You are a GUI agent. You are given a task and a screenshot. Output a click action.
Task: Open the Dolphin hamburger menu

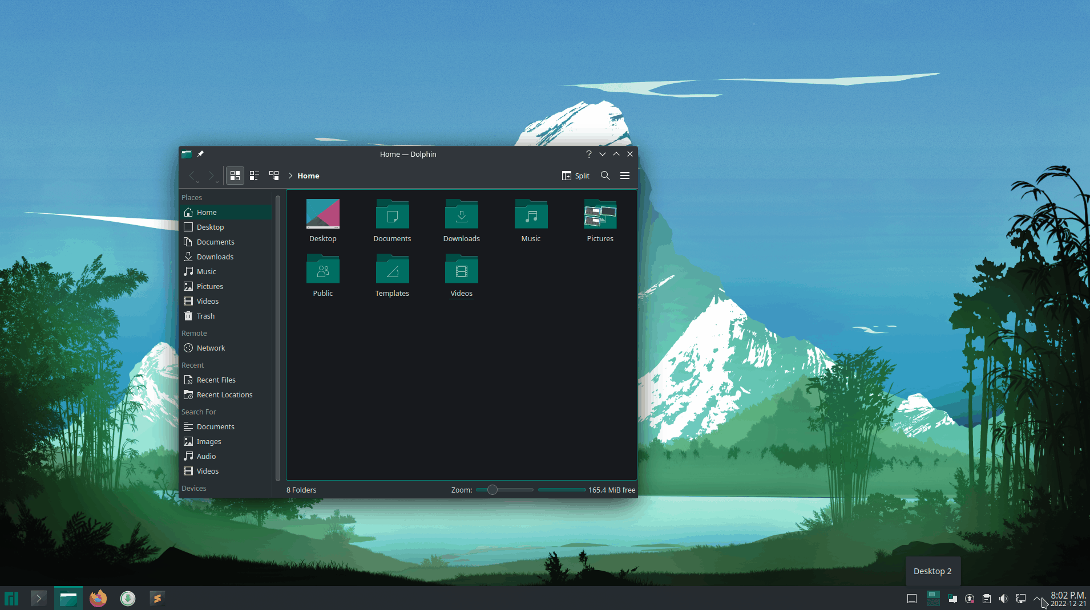625,176
